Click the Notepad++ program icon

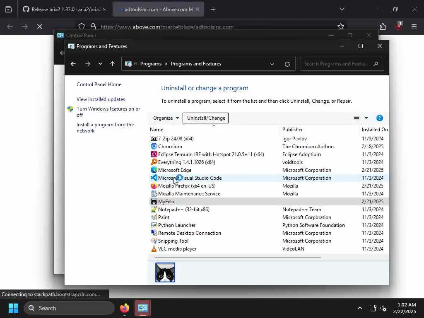click(154, 209)
